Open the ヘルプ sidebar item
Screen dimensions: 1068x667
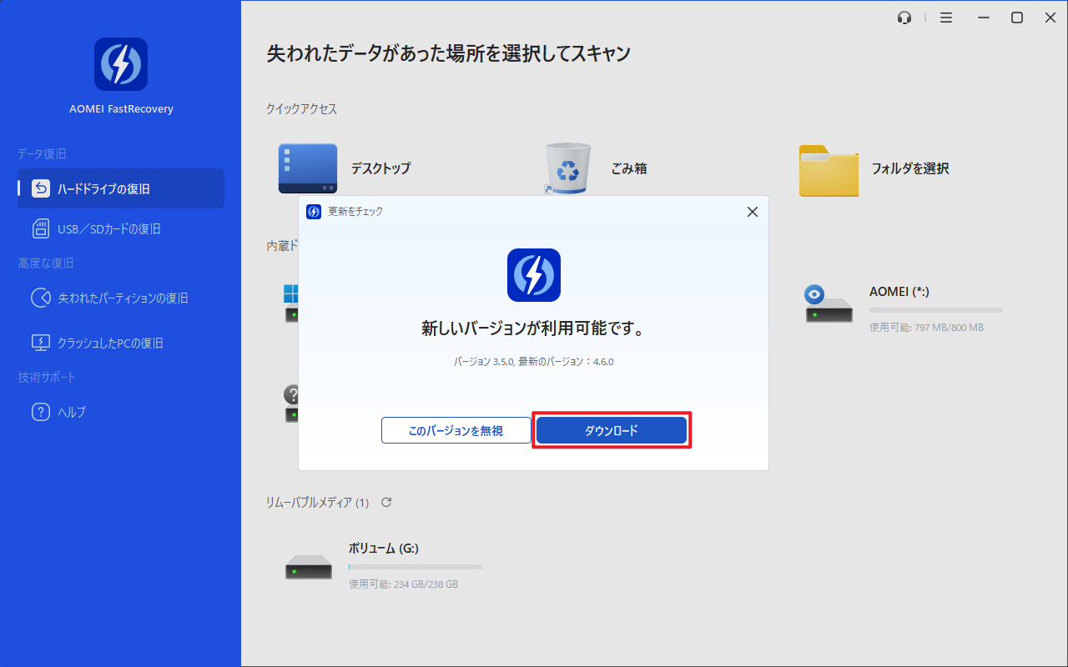tap(71, 412)
